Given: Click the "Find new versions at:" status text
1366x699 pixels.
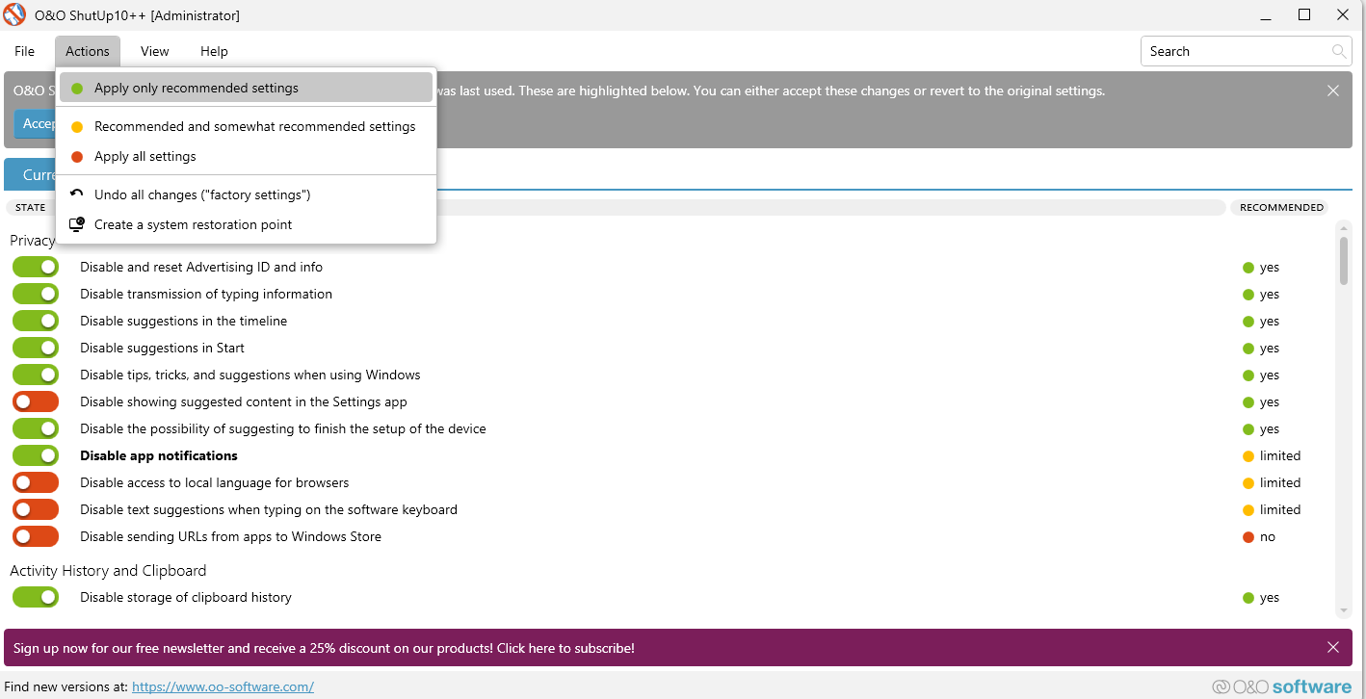Looking at the screenshot, I should pyautogui.click(x=66, y=686).
